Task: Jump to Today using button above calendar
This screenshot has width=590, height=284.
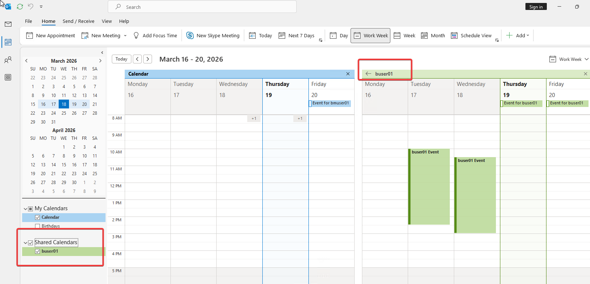Action: click(x=121, y=59)
